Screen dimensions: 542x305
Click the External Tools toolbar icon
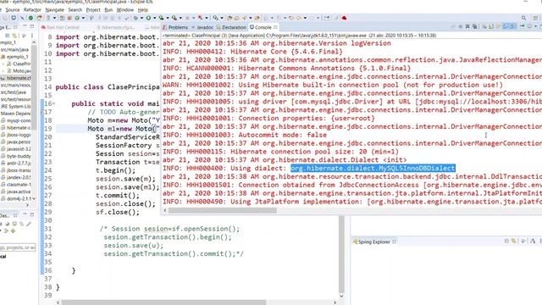point(174,18)
